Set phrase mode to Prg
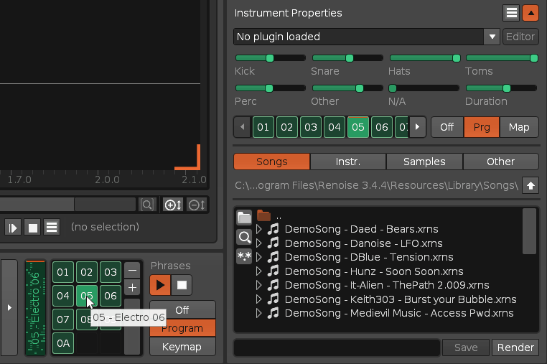The width and height of the screenshot is (547, 364). pyautogui.click(x=482, y=127)
